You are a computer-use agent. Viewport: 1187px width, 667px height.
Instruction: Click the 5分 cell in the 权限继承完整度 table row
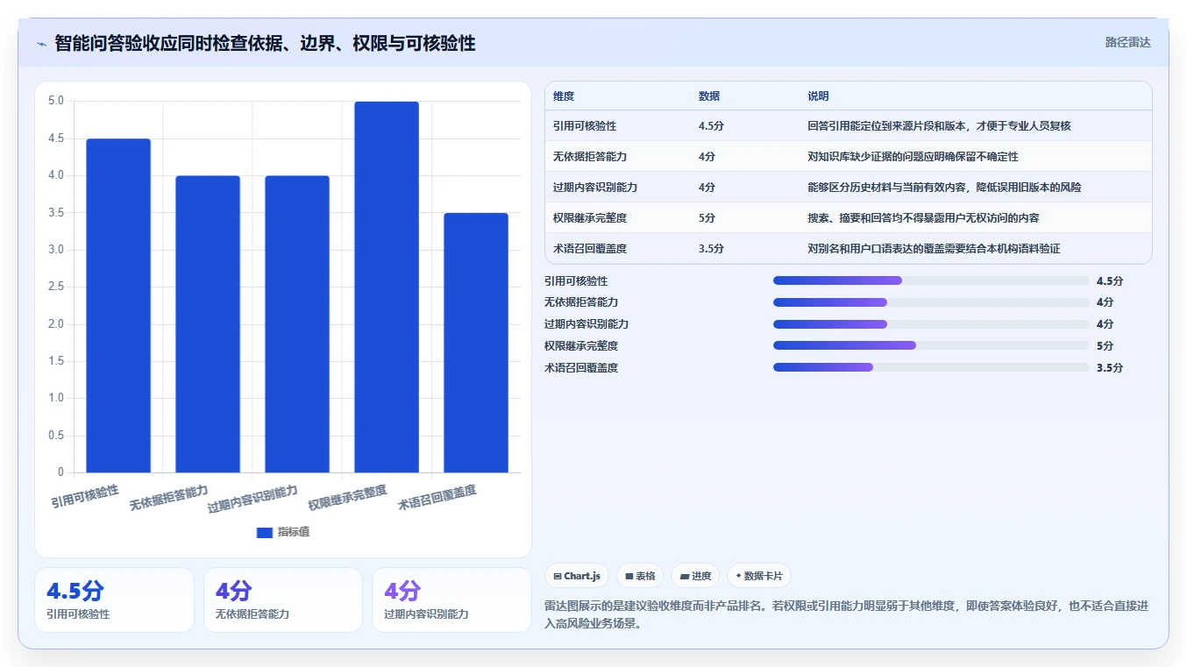pos(707,218)
